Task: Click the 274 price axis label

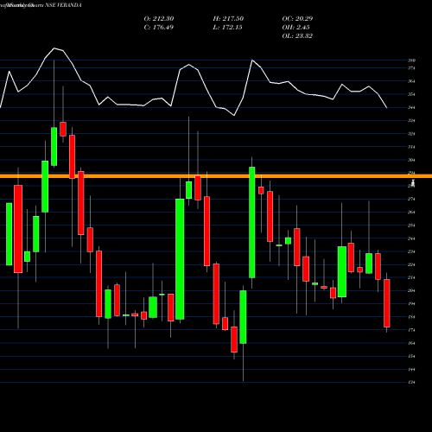Action: (x=411, y=200)
